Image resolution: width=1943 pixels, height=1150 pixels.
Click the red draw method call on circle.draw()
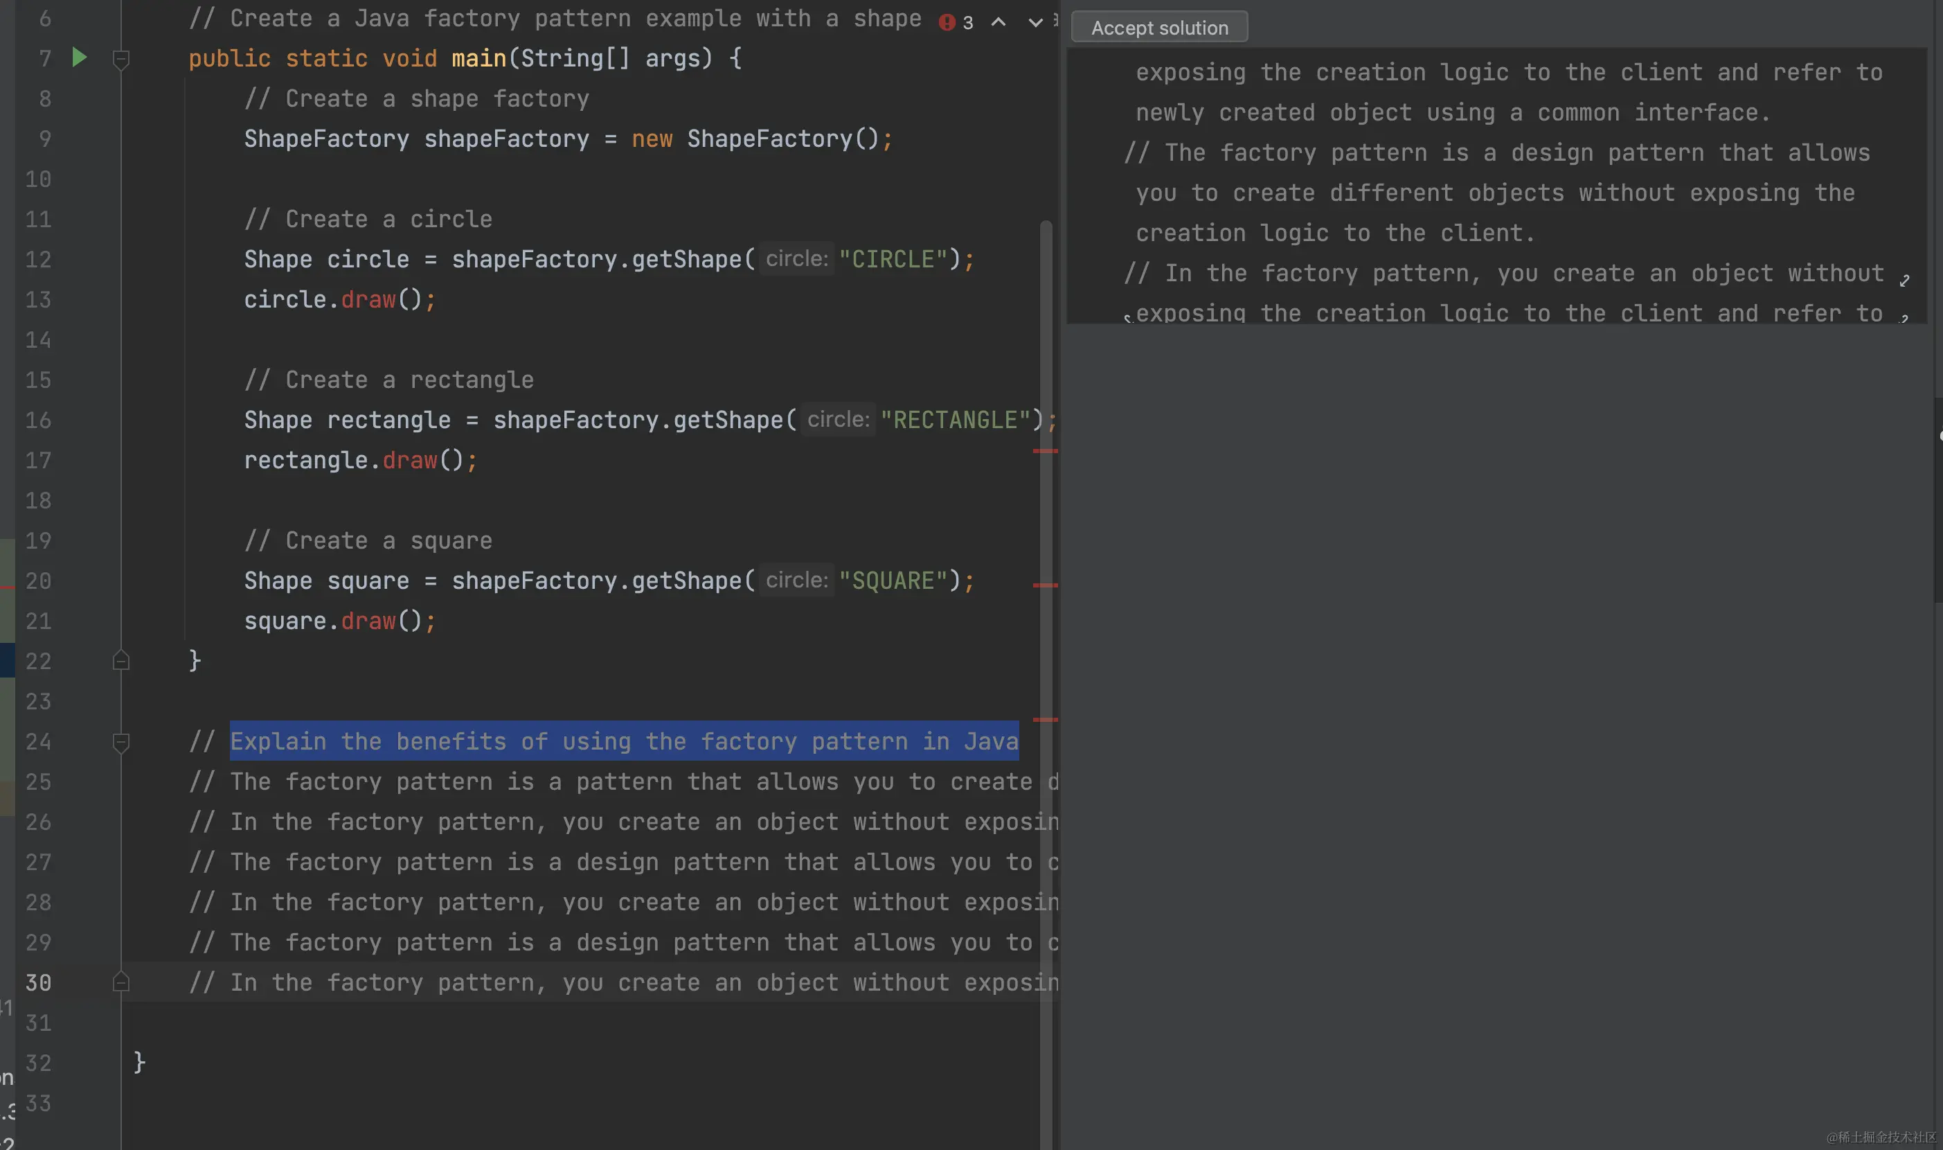368,300
